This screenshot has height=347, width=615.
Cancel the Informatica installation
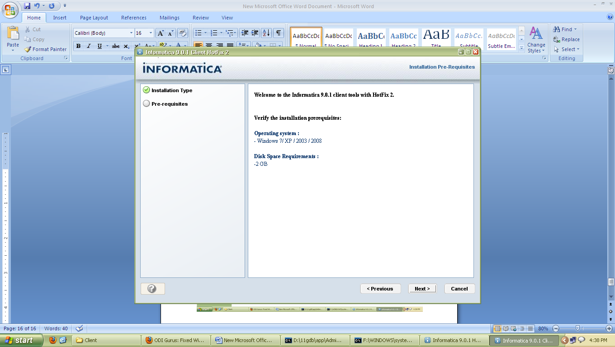coord(459,289)
